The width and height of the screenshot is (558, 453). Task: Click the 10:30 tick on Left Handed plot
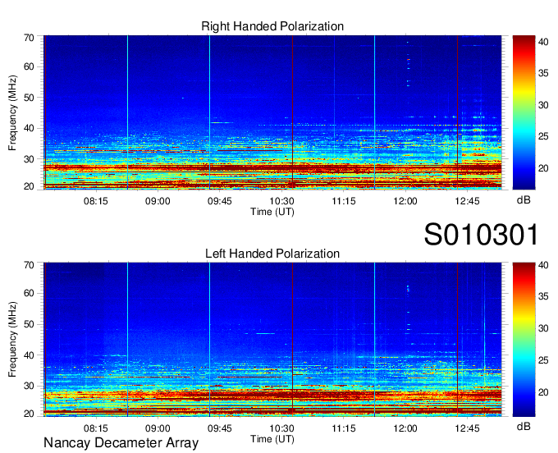[x=281, y=428]
